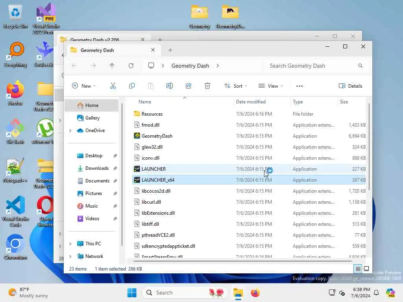Open the Recycle Bin desktop icon

coord(15,16)
